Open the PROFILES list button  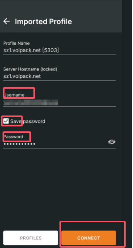(31, 238)
